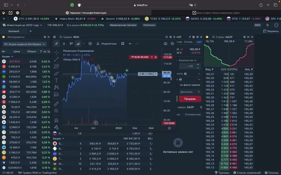281x175 pixels.
Task: Select the patterns tool
Action: click(x=56, y=87)
